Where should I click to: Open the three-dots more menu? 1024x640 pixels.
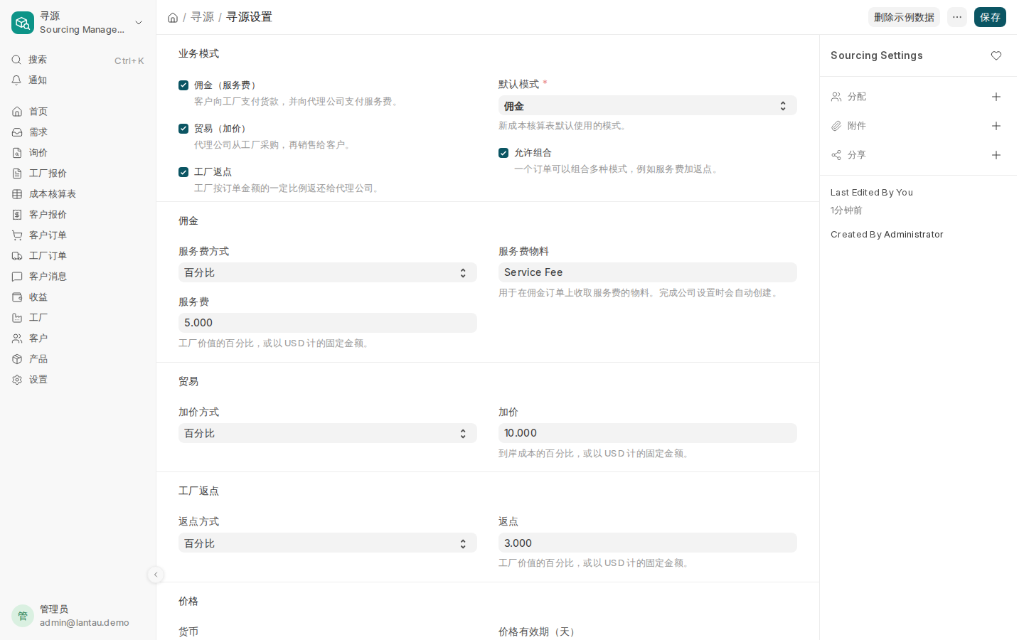(x=957, y=17)
